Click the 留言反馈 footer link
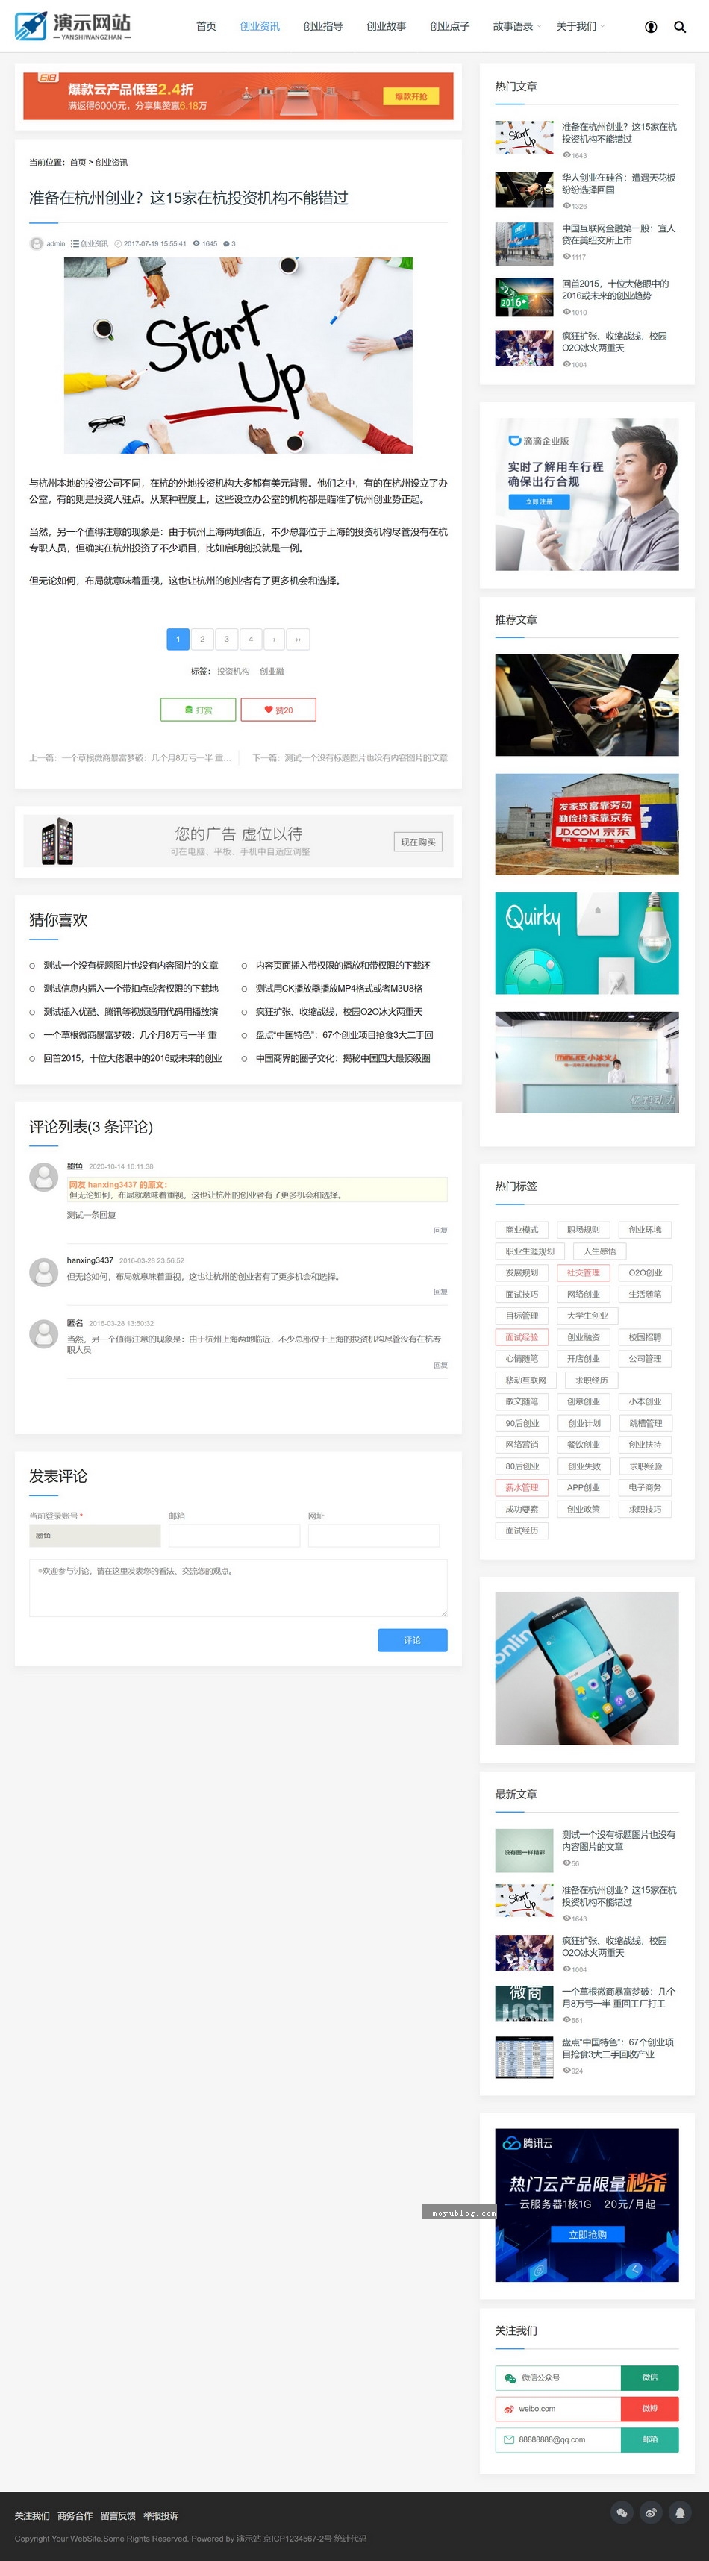709x2561 pixels. (x=119, y=2516)
